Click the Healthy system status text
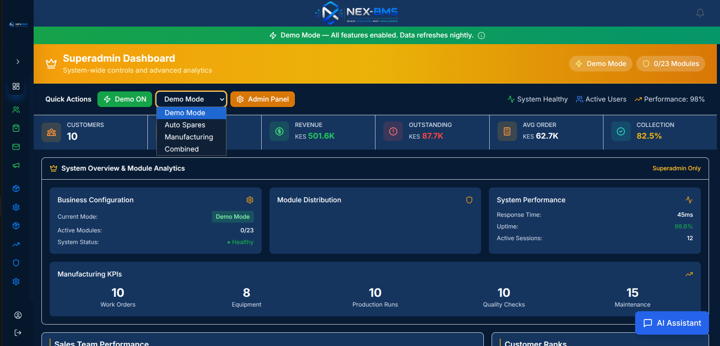This screenshot has width=720, height=346. coord(241,242)
